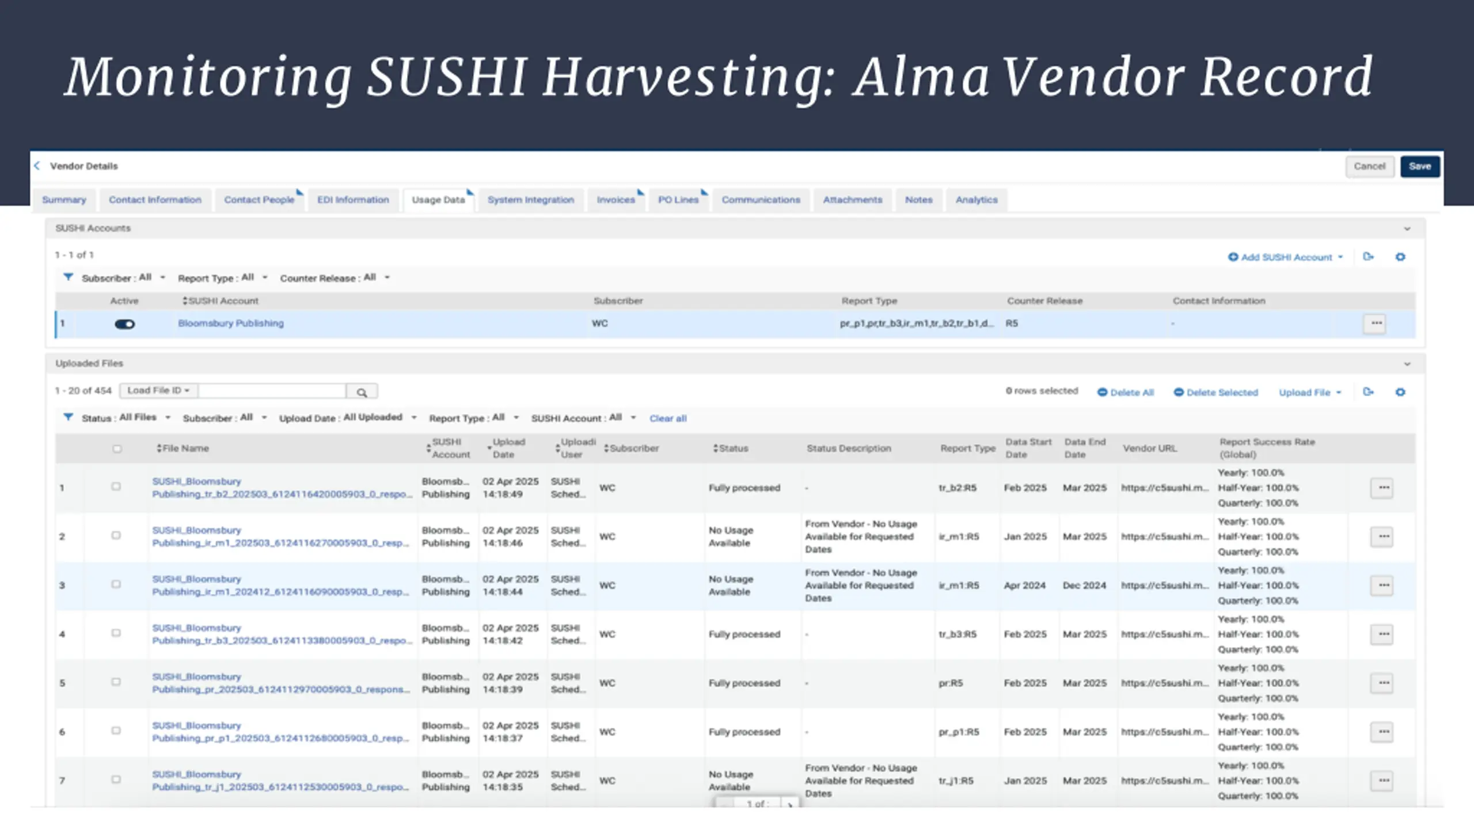Sort by SUSHI Account column in accounts table
Screen dimensions: 1474x829
pyautogui.click(x=220, y=301)
